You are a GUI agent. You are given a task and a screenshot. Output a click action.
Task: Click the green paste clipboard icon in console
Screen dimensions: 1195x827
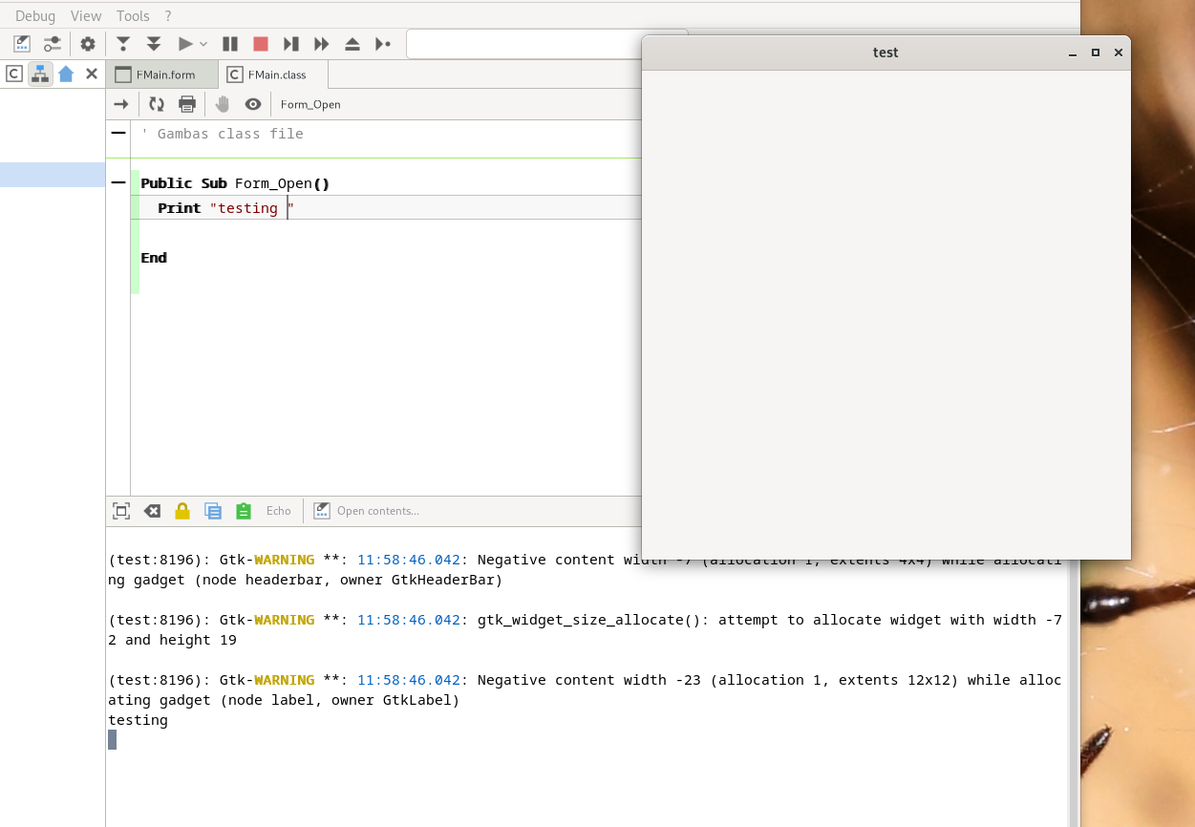point(244,511)
